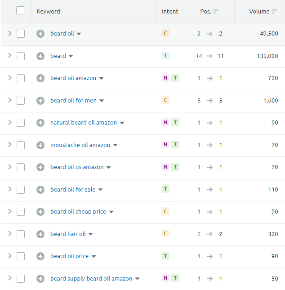The height and width of the screenshot is (290, 285).
Task: Click the plus icon next to "beard oil amazon"
Action: click(x=40, y=78)
